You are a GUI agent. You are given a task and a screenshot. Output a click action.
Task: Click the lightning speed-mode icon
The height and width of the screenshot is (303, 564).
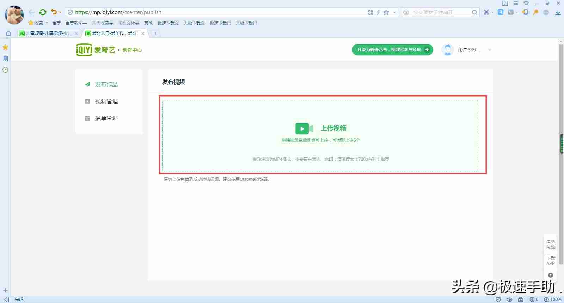tap(378, 12)
